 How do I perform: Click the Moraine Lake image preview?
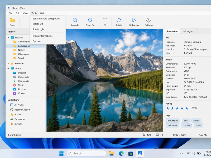click(105, 80)
